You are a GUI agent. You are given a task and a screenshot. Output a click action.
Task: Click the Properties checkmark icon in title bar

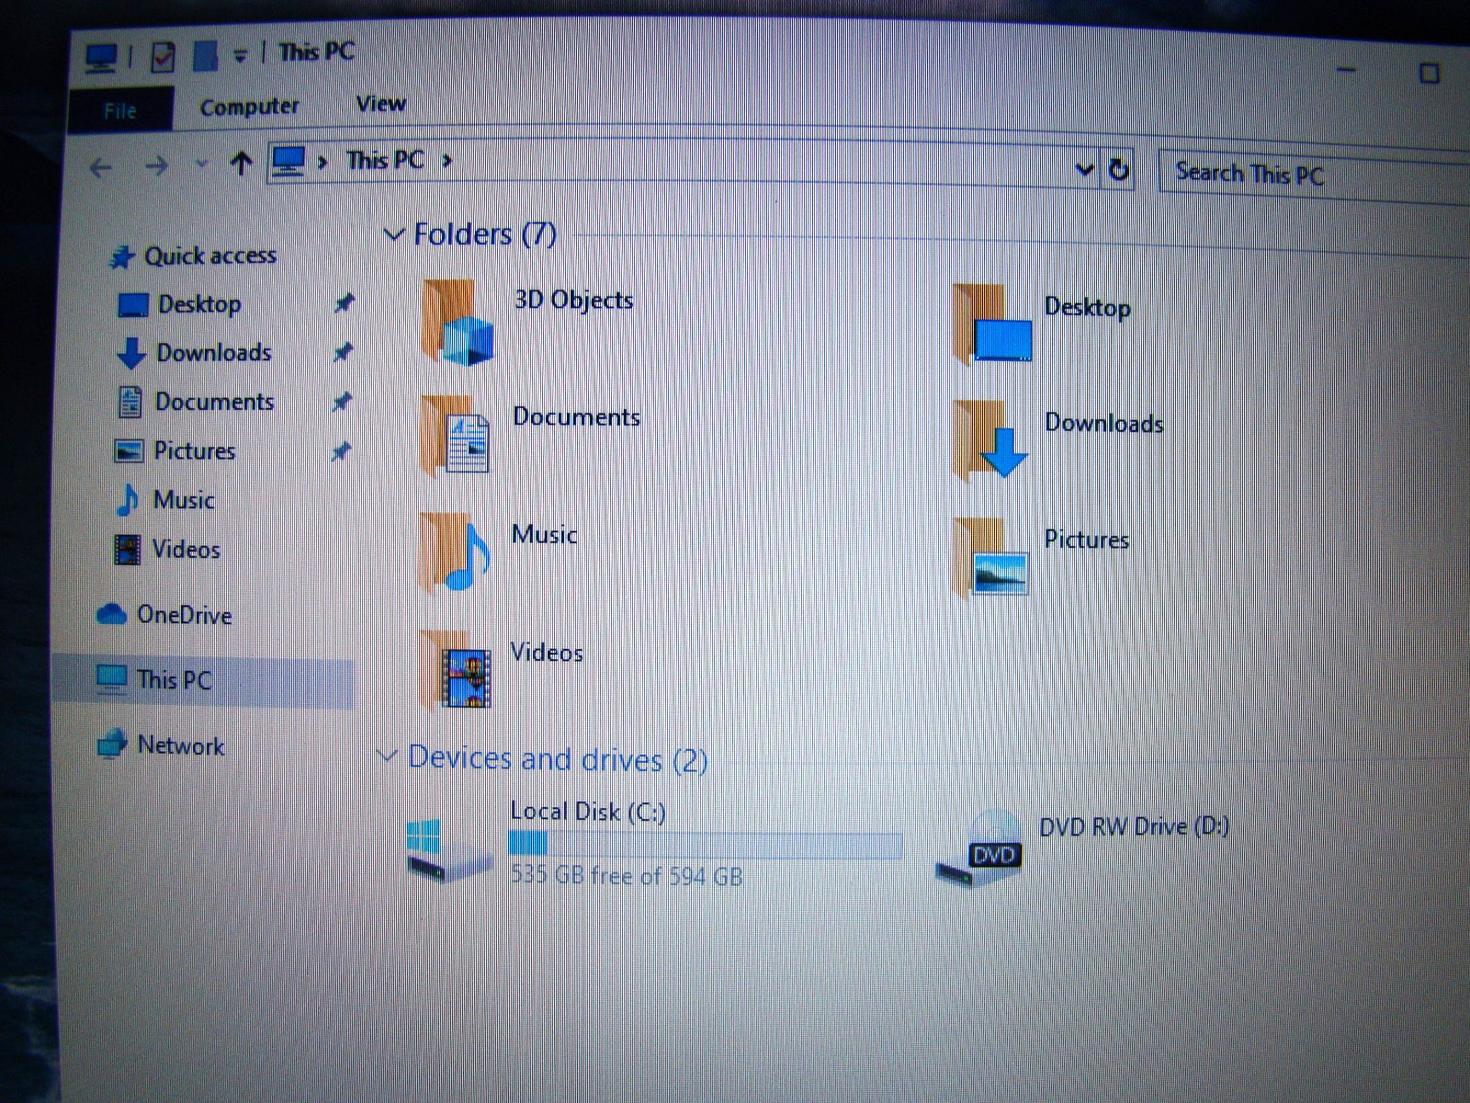point(163,57)
